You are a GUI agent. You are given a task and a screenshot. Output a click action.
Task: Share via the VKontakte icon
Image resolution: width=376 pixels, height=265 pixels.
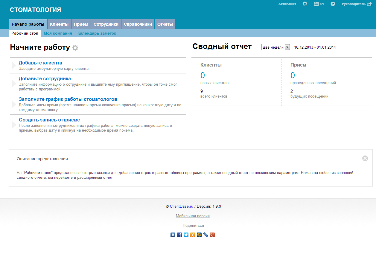(x=173, y=235)
